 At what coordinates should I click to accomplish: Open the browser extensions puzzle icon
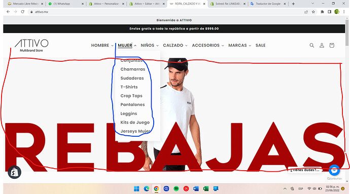[x=322, y=12]
